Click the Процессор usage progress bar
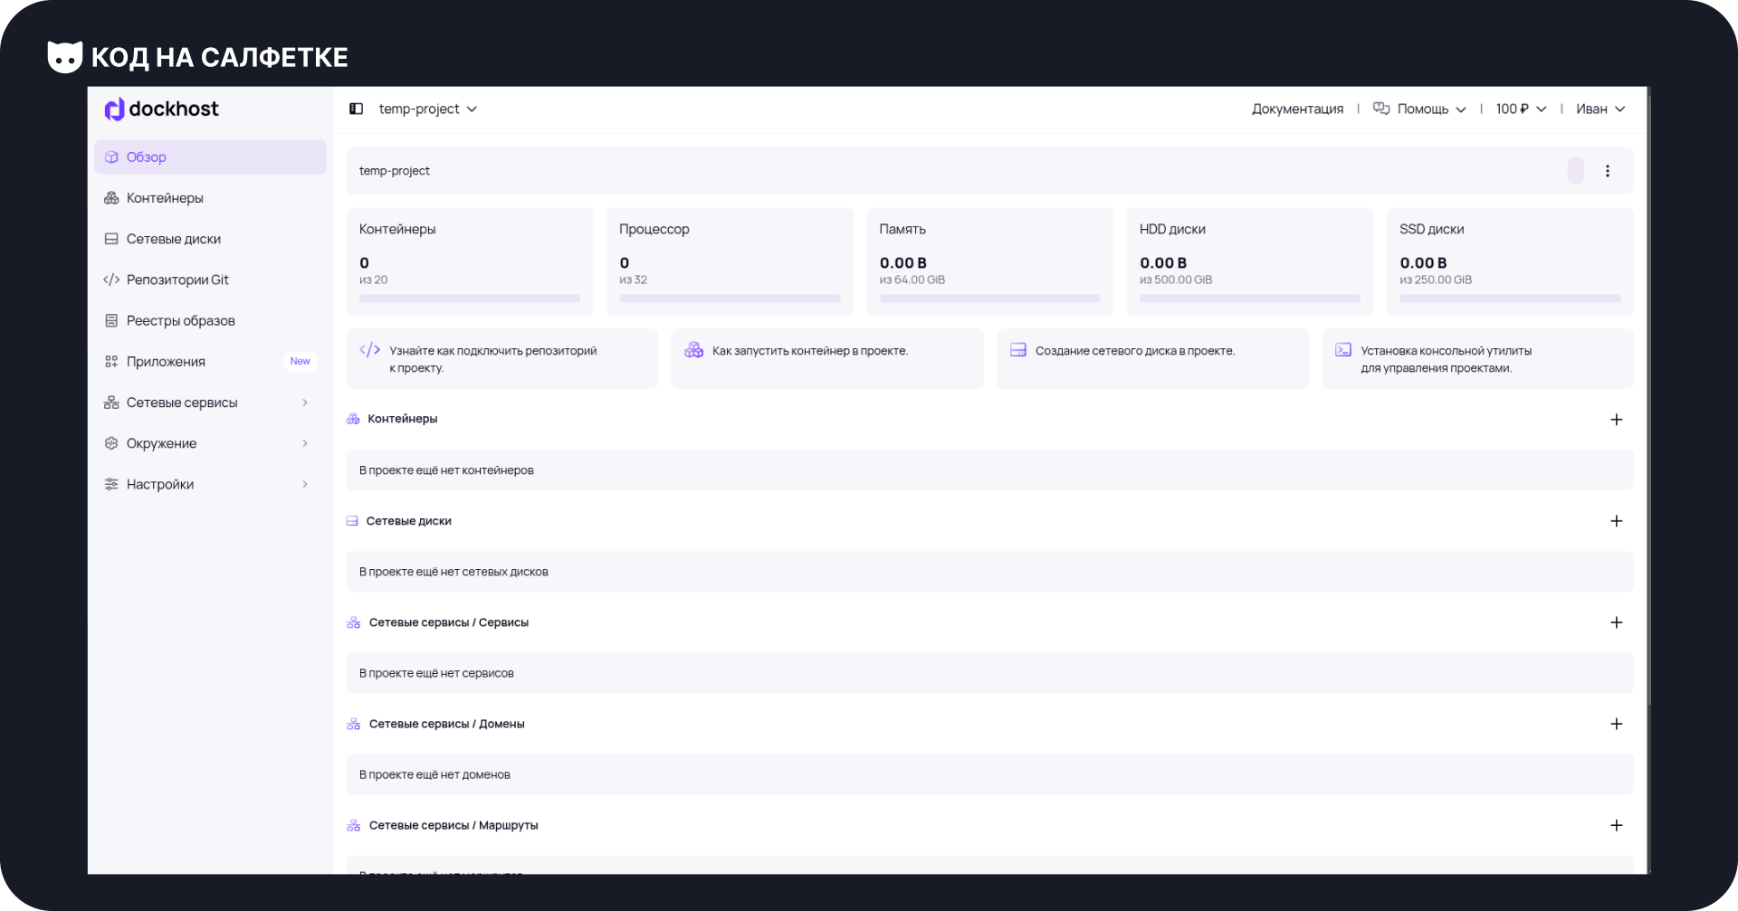The width and height of the screenshot is (1738, 911). click(x=730, y=299)
